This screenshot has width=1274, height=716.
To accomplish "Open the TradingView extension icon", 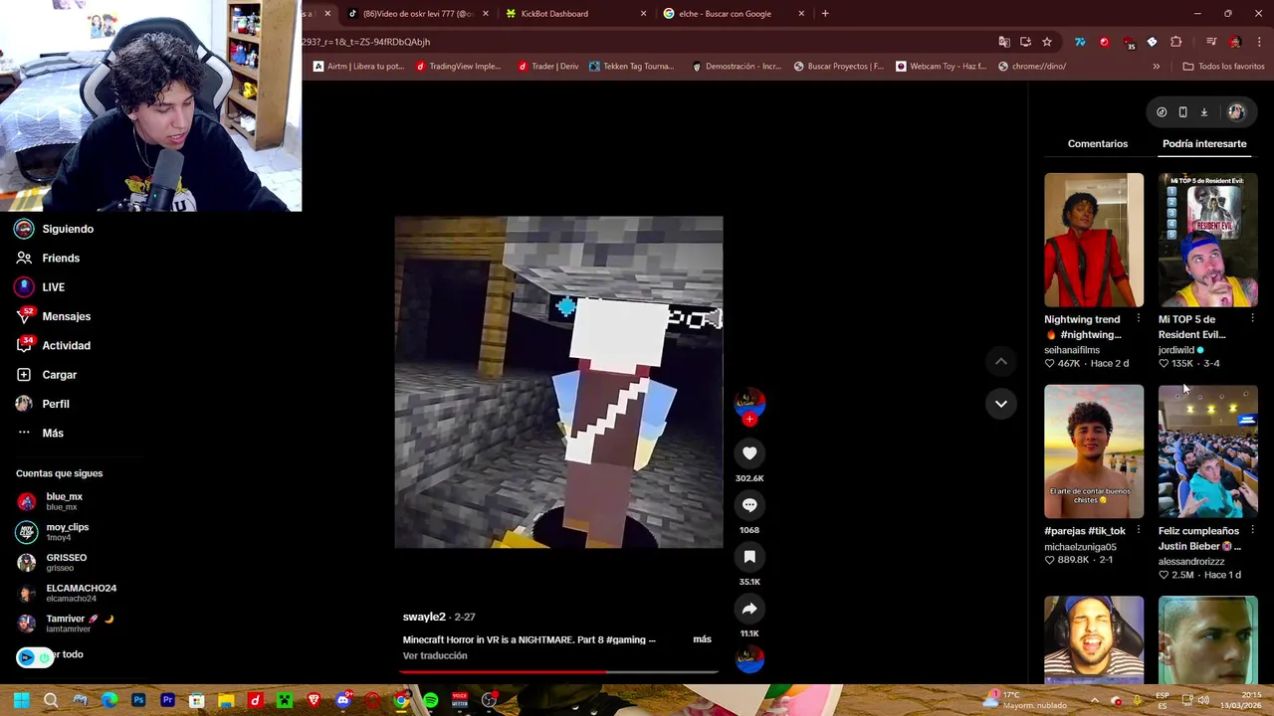I will [x=1080, y=42].
